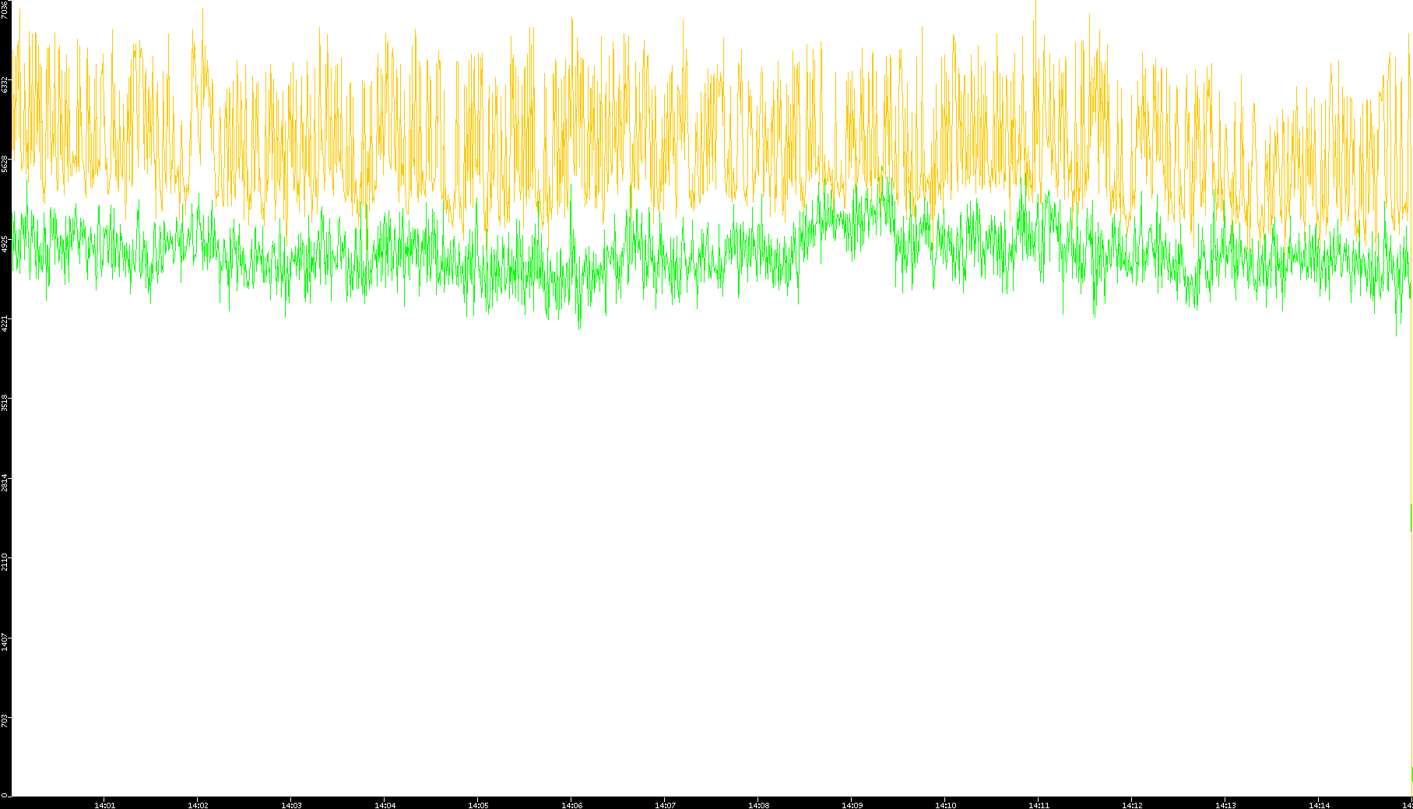
Task: Click the 5628 y-axis label
Action: (x=5, y=164)
